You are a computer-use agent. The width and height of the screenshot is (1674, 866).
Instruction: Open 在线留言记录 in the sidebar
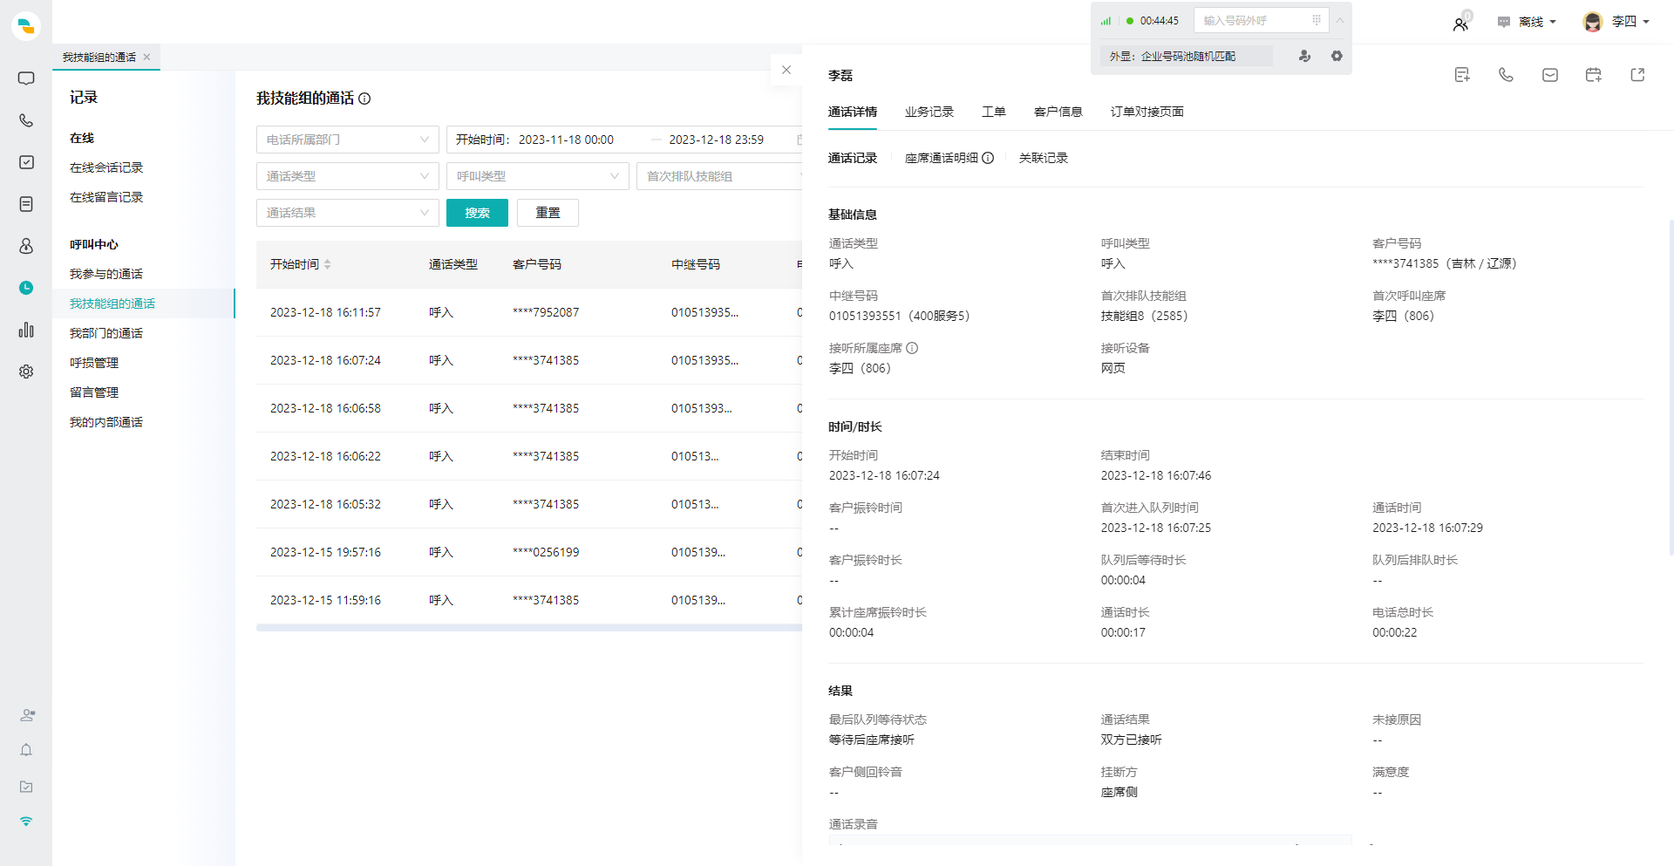[106, 197]
